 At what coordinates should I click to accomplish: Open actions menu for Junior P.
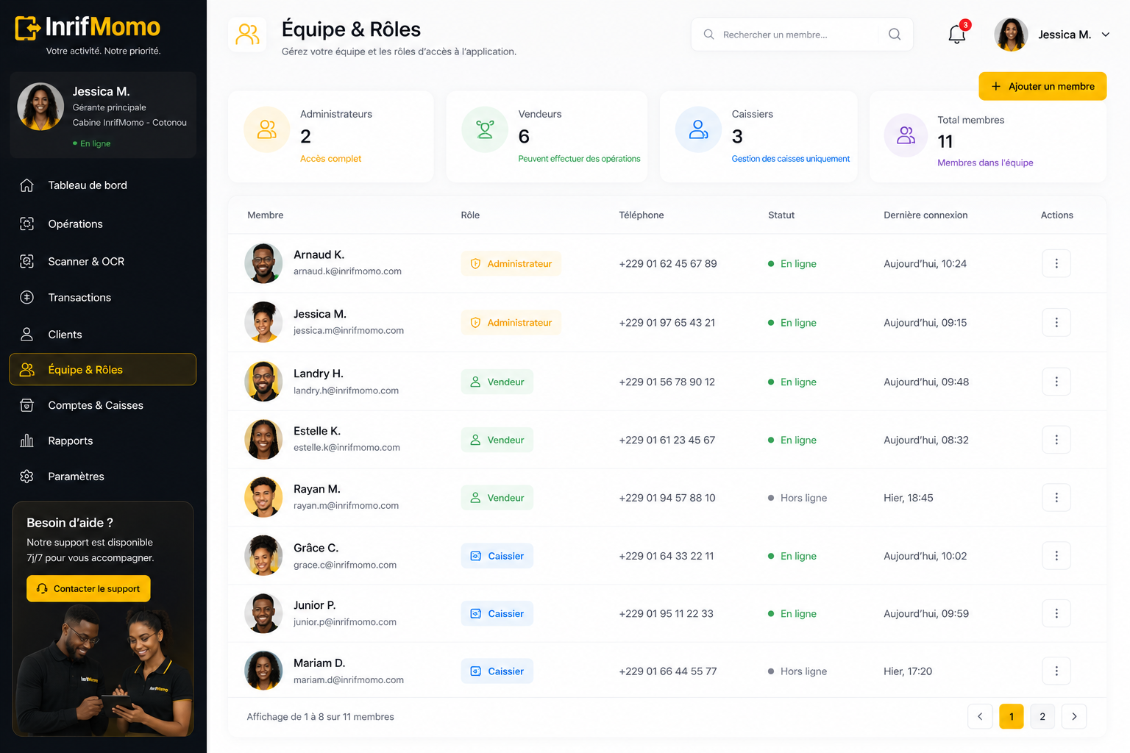[x=1056, y=613]
